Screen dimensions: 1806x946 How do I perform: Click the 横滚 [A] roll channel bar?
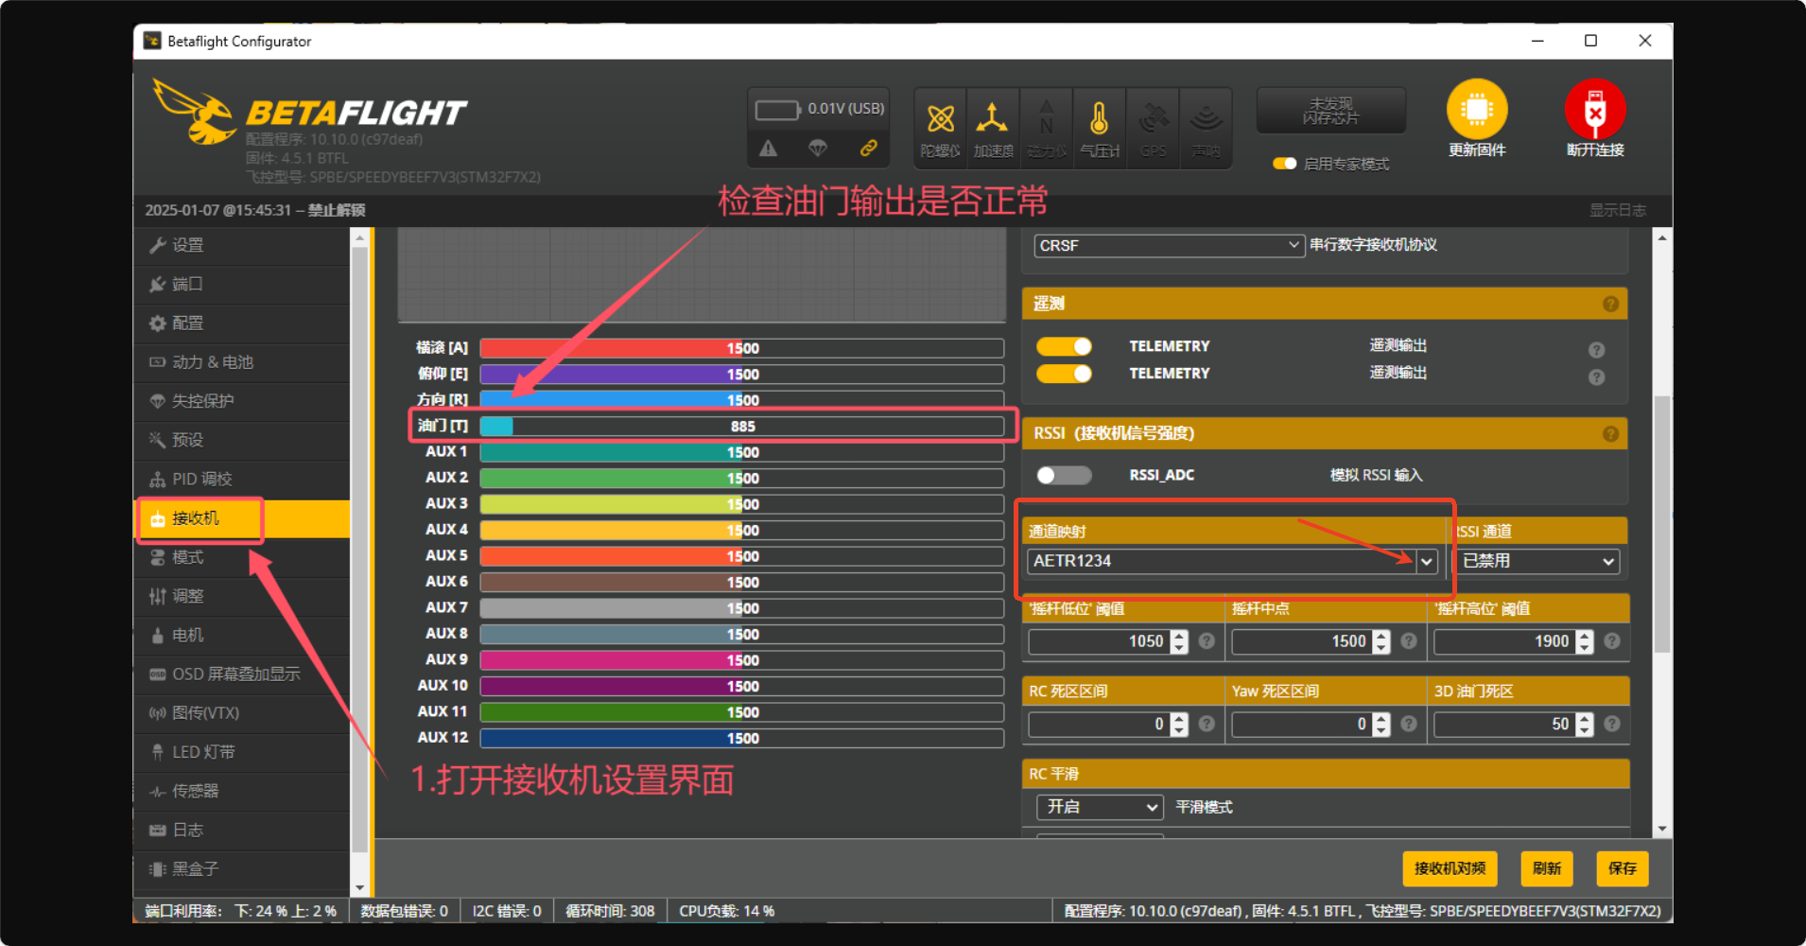(741, 348)
